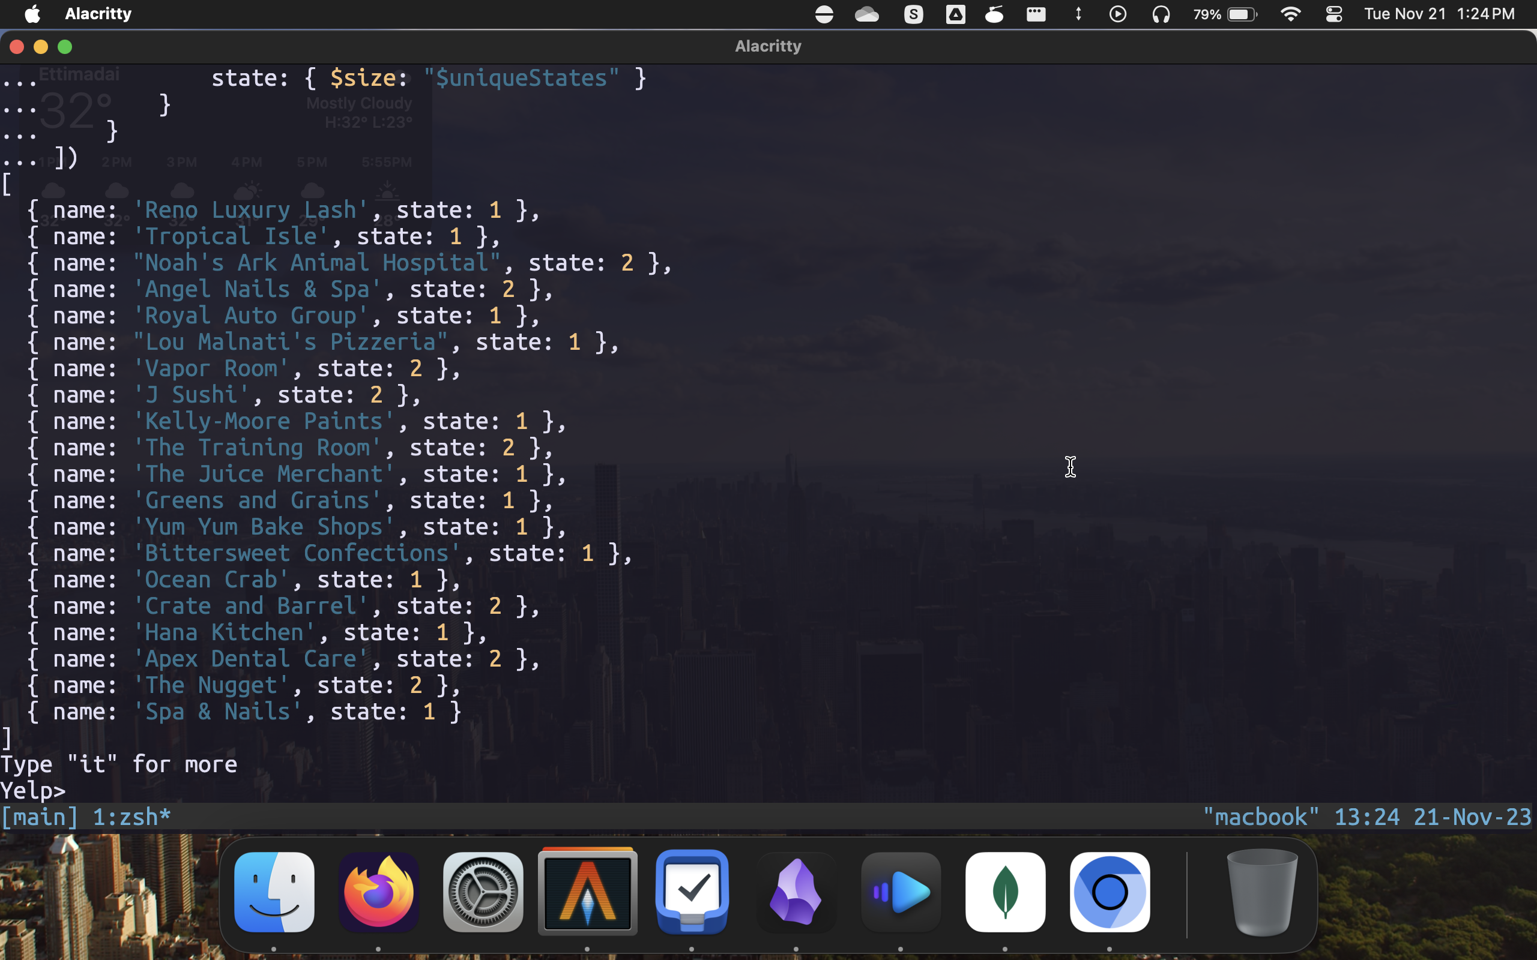Open the checkmark task app in dock

(x=692, y=892)
